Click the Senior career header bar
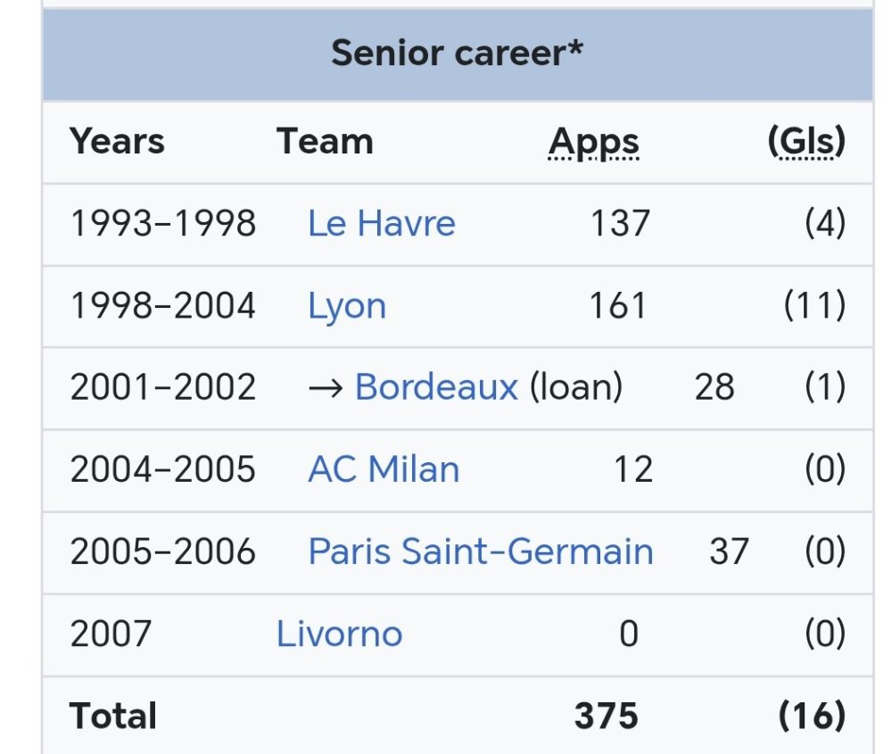 point(458,54)
